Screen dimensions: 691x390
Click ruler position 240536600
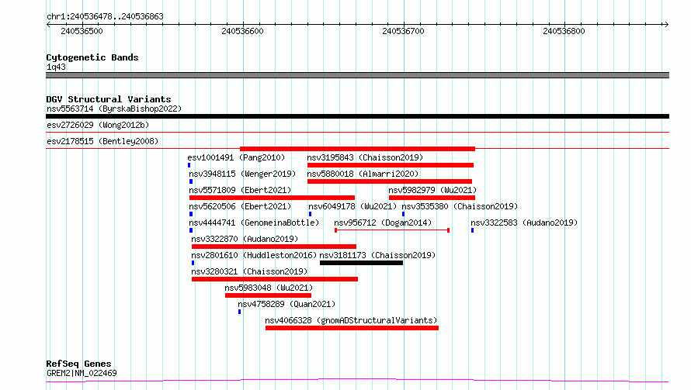pyautogui.click(x=242, y=31)
